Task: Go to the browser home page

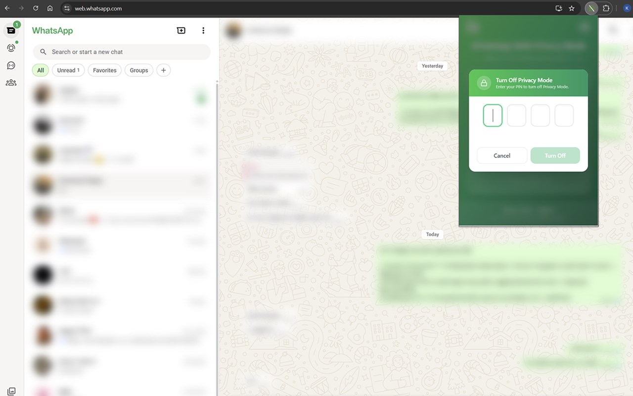Action: (50, 8)
